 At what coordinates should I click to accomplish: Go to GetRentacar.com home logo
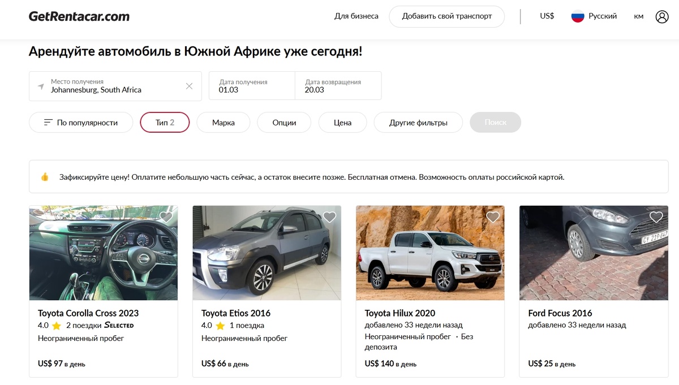tap(79, 16)
